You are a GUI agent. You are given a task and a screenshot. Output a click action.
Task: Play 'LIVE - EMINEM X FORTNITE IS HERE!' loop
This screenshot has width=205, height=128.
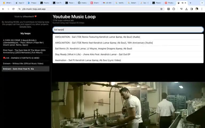[x=26, y=58]
